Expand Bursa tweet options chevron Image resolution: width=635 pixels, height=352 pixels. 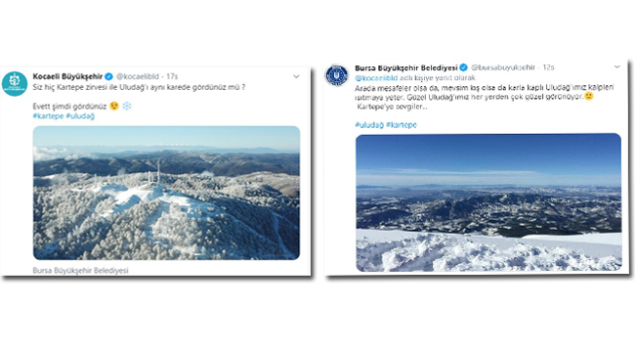click(617, 66)
